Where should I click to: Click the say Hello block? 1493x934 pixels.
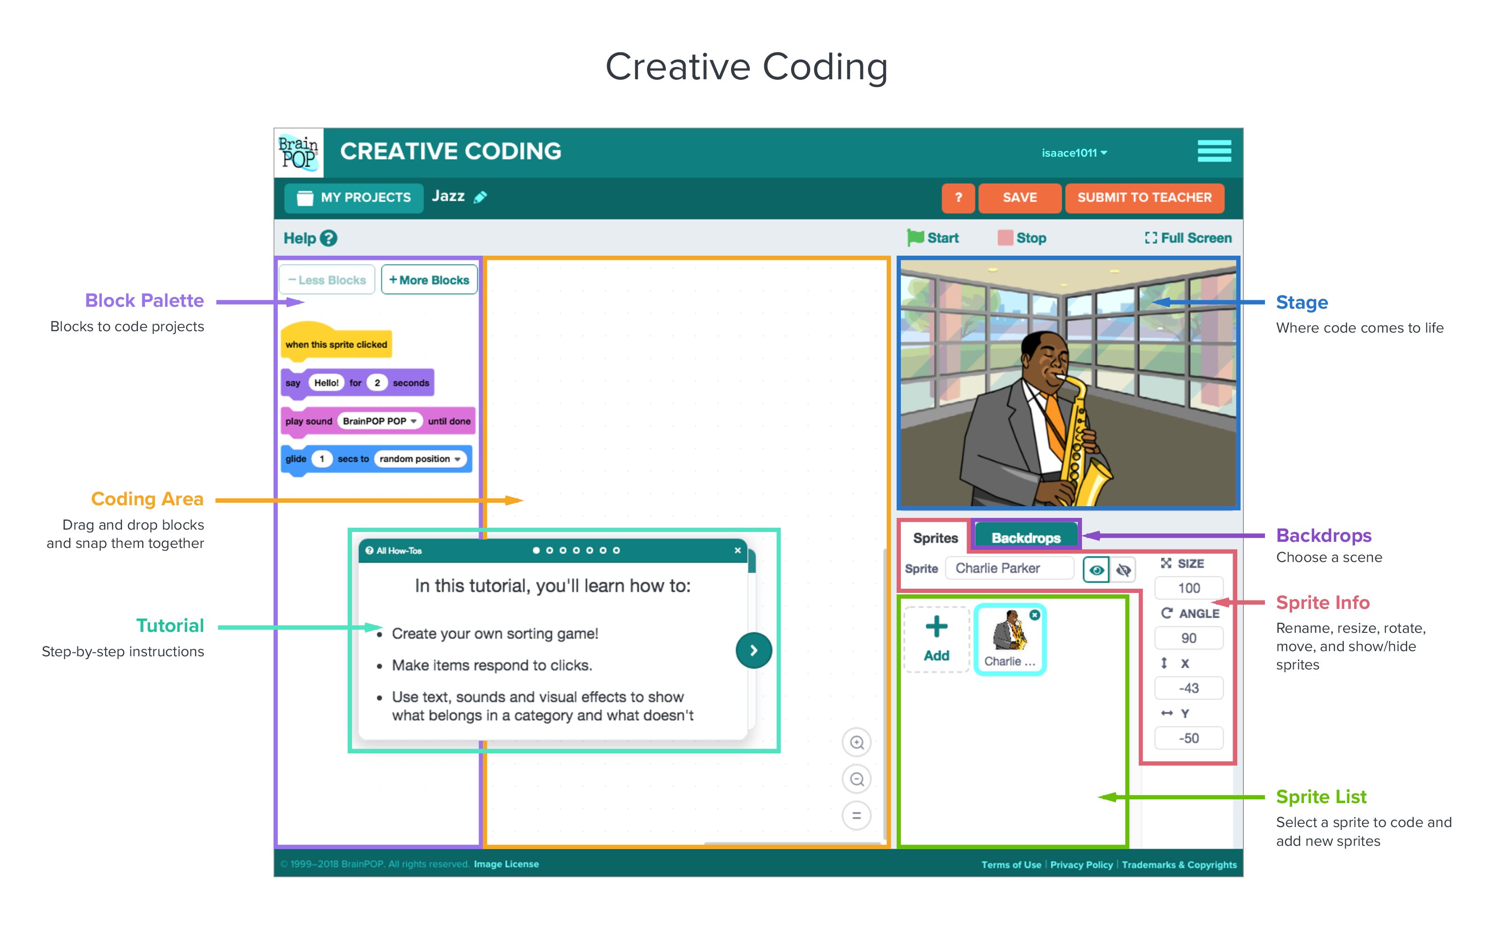pyautogui.click(x=357, y=382)
